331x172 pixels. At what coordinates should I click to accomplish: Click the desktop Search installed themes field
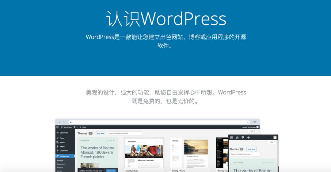125,133
